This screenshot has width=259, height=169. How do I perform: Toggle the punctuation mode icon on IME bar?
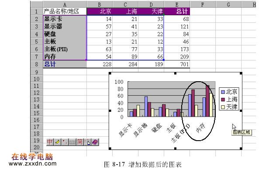point(65,142)
